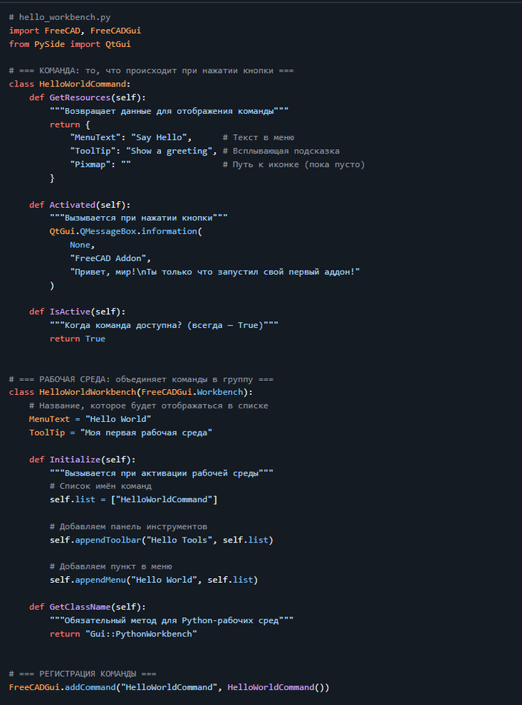The height and width of the screenshot is (705, 522).
Task: Click the 'class HelloWorldWorkbench' definition line
Action: [x=130, y=392]
